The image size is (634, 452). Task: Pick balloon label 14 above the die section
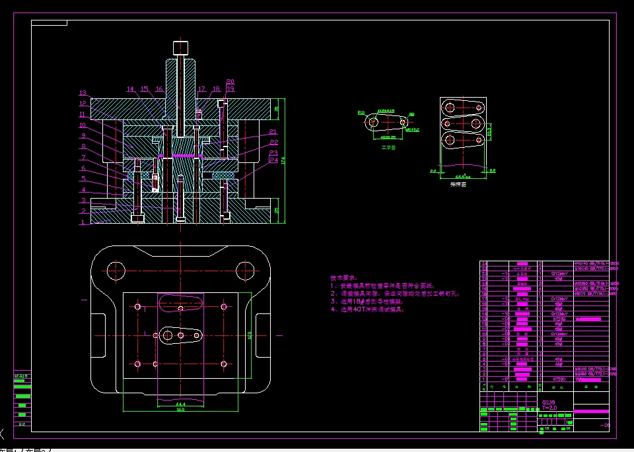click(x=130, y=89)
